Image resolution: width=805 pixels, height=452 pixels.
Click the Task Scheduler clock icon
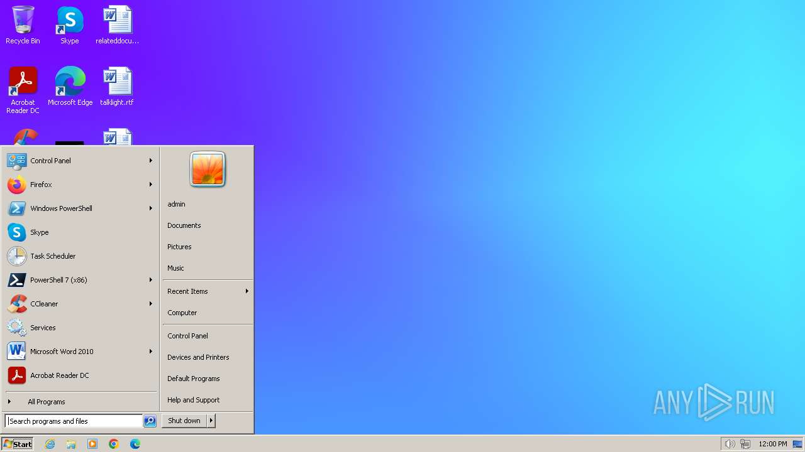tap(17, 256)
